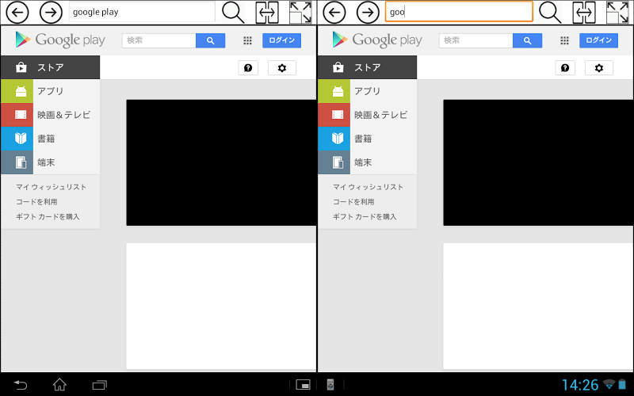
Task: Go forward in the right browser pane
Action: click(368, 13)
